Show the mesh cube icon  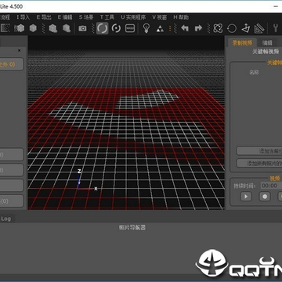pyautogui.click(x=33, y=28)
